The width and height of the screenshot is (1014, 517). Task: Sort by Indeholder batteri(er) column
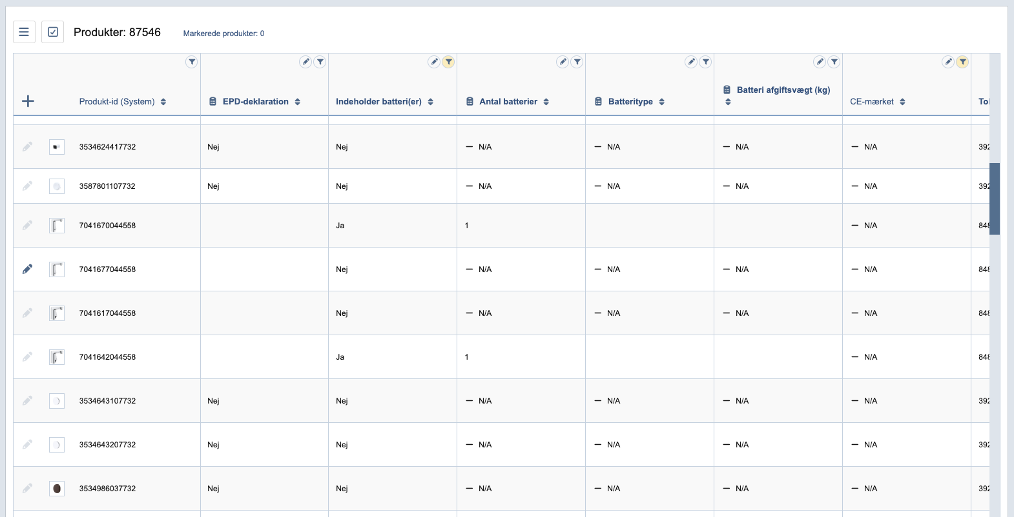(x=430, y=102)
